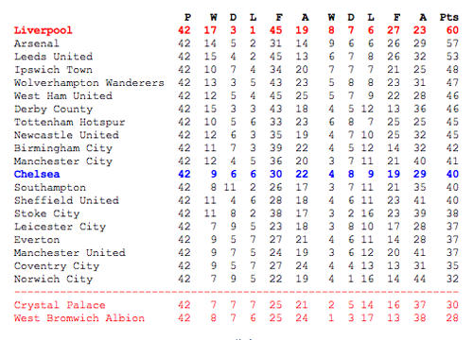
Task: Select Leeds United in the table
Action: coord(54,57)
